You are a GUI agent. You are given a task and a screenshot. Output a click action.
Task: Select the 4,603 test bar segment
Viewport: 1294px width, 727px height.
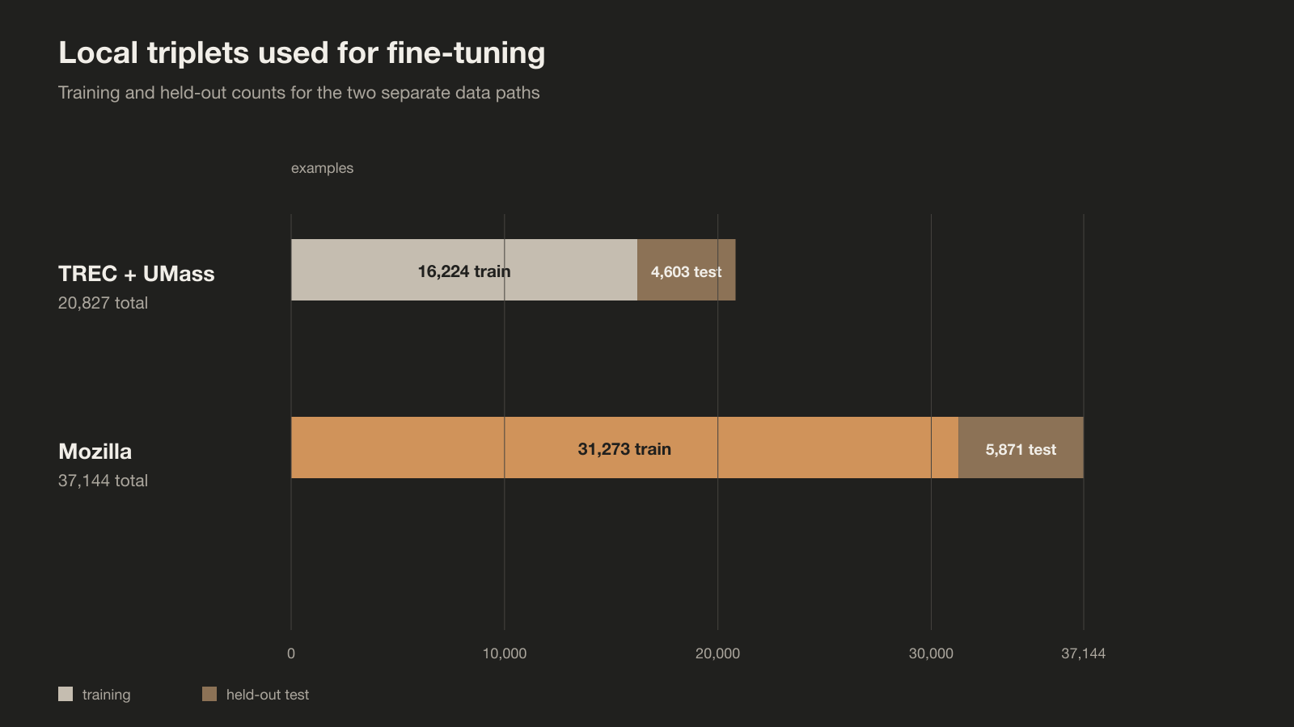pos(687,270)
